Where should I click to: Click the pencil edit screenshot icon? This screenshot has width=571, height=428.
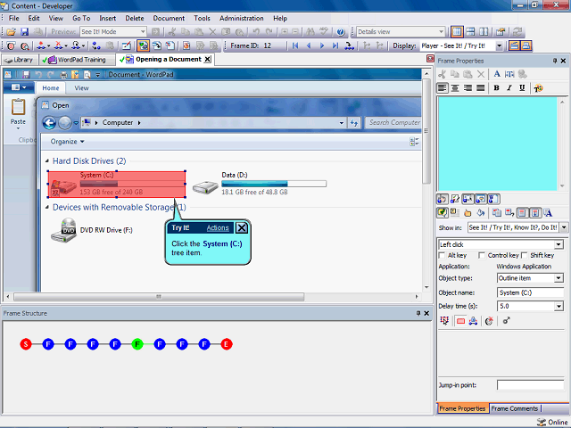click(x=127, y=45)
